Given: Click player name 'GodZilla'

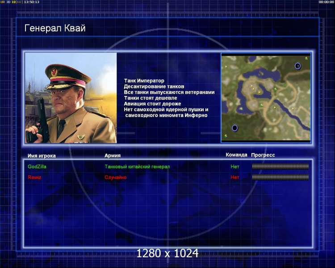Looking at the screenshot, I should click(x=37, y=167).
